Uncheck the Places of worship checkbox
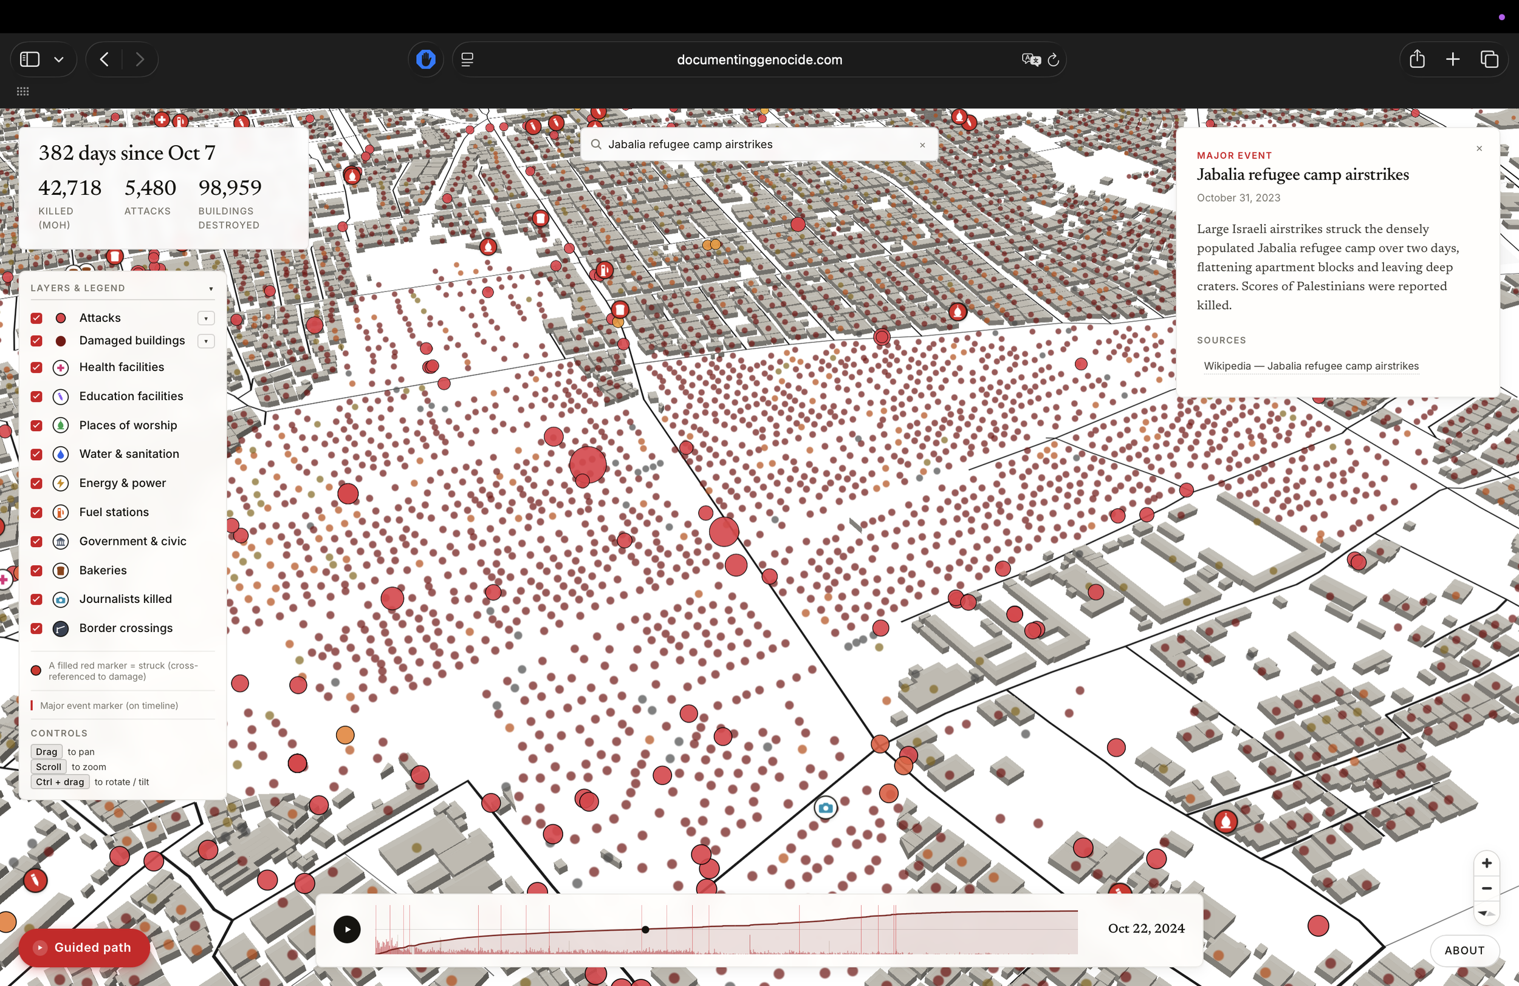Image resolution: width=1519 pixels, height=986 pixels. (x=36, y=426)
